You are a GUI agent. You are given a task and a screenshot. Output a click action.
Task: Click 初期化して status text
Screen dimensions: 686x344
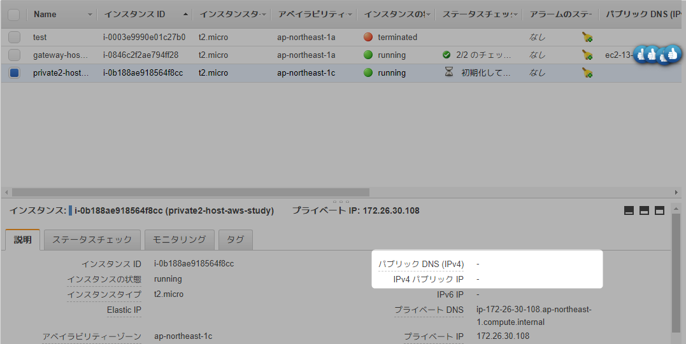485,73
